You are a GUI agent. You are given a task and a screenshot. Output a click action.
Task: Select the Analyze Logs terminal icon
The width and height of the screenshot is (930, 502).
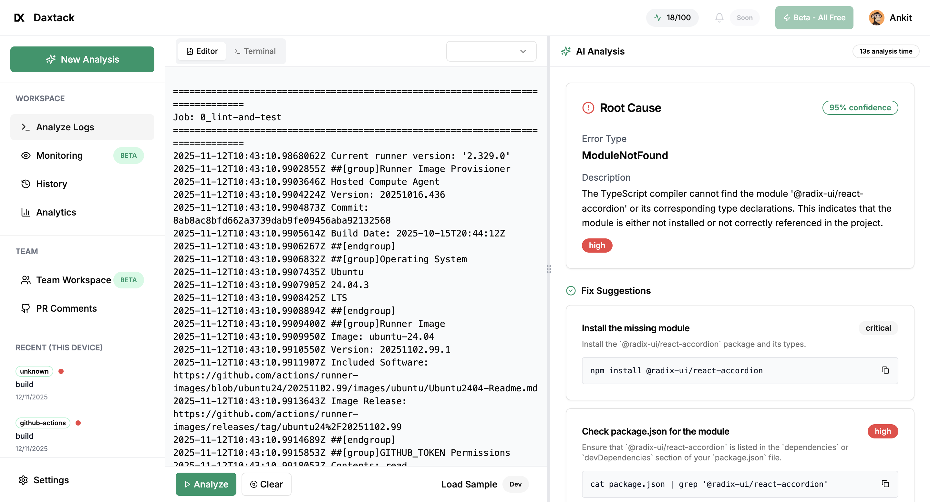click(x=26, y=127)
